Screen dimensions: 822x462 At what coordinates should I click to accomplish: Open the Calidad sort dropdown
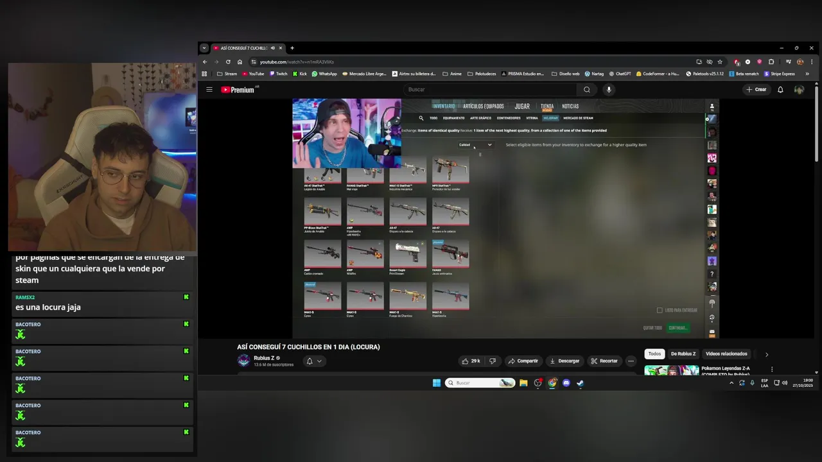click(x=475, y=145)
